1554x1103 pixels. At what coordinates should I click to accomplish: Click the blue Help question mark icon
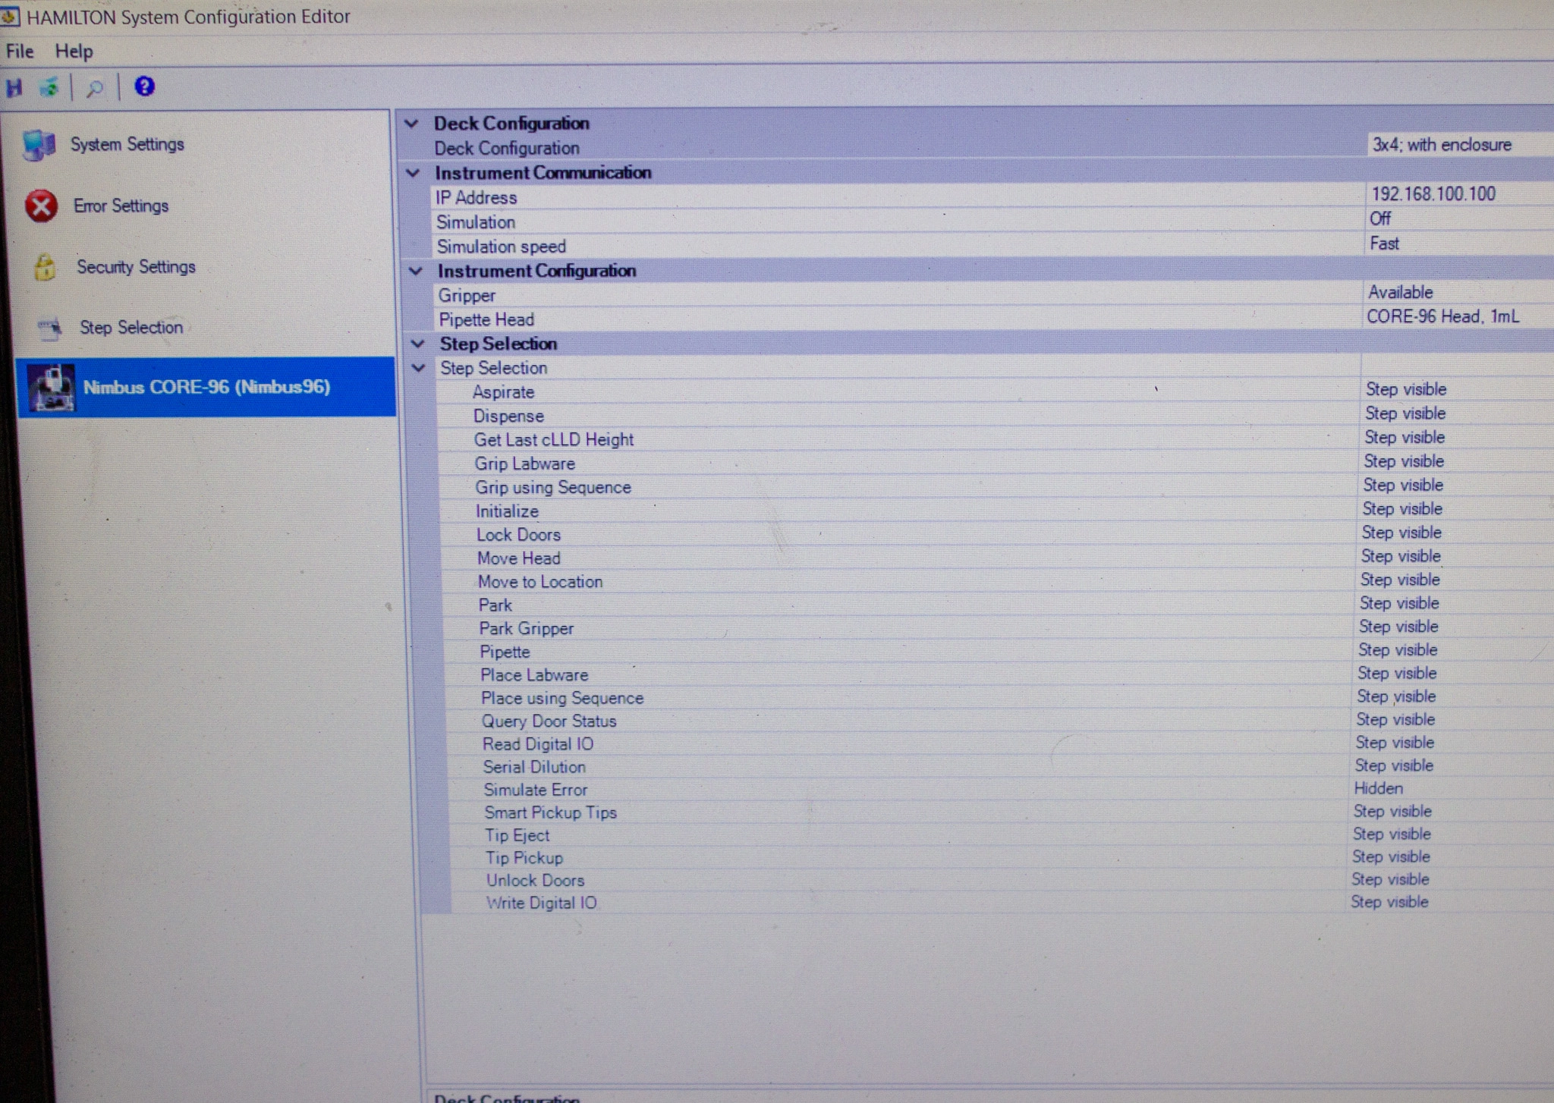[144, 86]
